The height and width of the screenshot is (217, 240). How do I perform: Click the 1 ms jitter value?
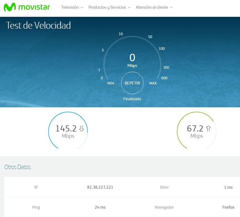pos(228,187)
